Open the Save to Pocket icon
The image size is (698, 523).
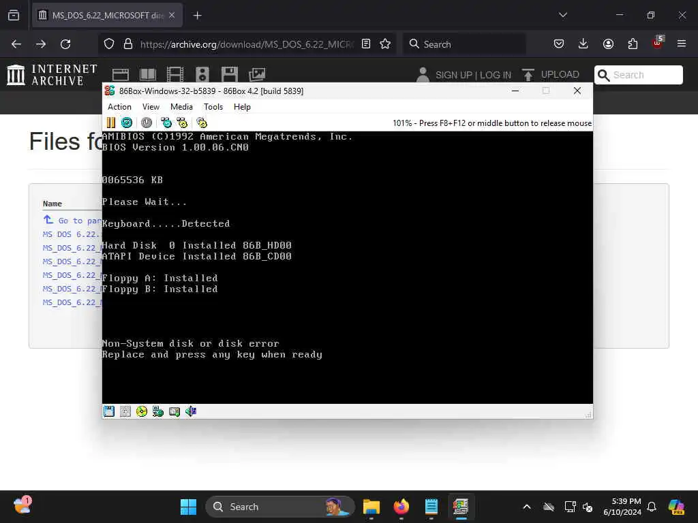[559, 44]
